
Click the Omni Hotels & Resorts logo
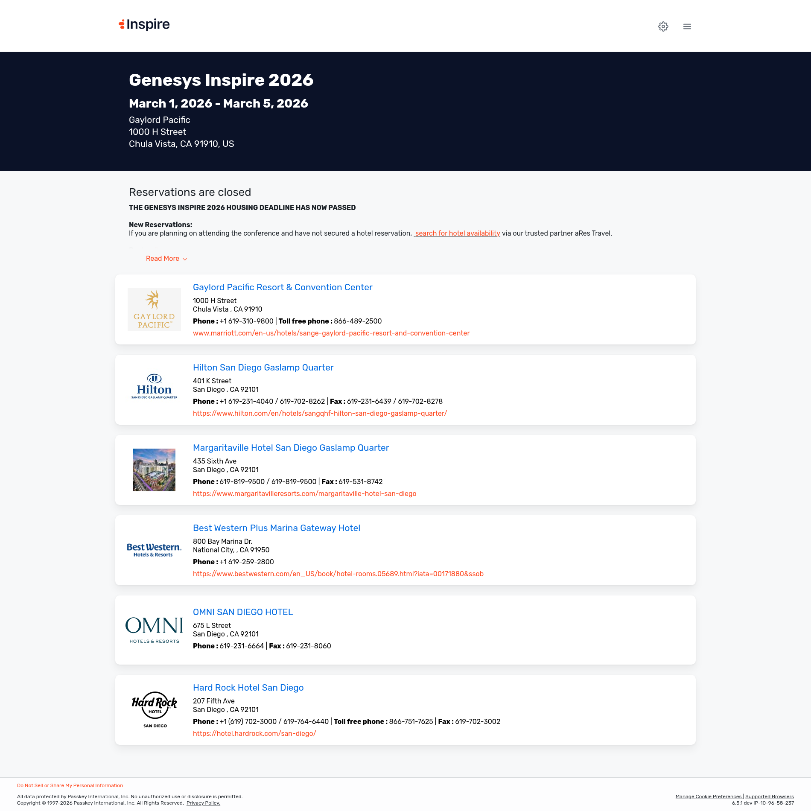pos(154,630)
